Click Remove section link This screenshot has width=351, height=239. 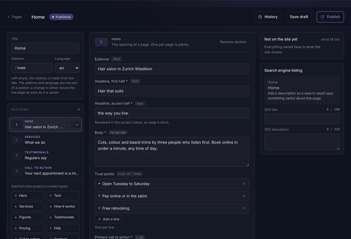click(233, 42)
